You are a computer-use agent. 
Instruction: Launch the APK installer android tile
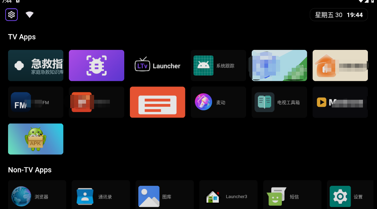point(35,139)
